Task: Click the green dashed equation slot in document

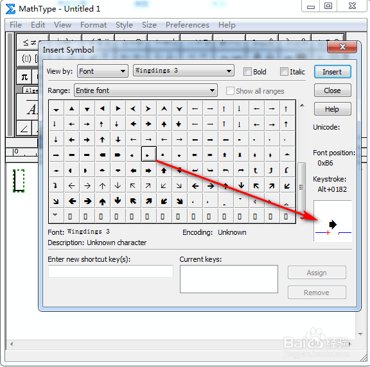Action: [x=19, y=181]
